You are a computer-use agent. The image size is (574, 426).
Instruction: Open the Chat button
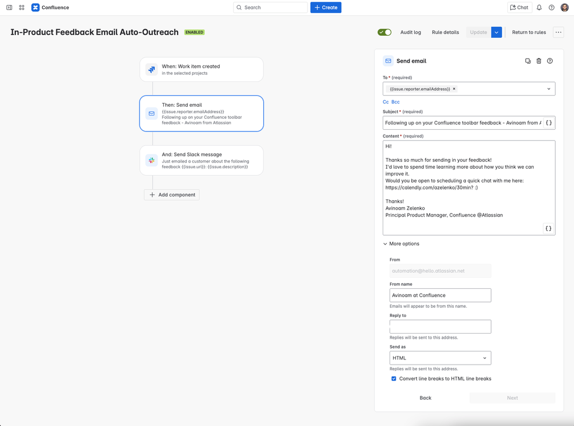tap(519, 7)
